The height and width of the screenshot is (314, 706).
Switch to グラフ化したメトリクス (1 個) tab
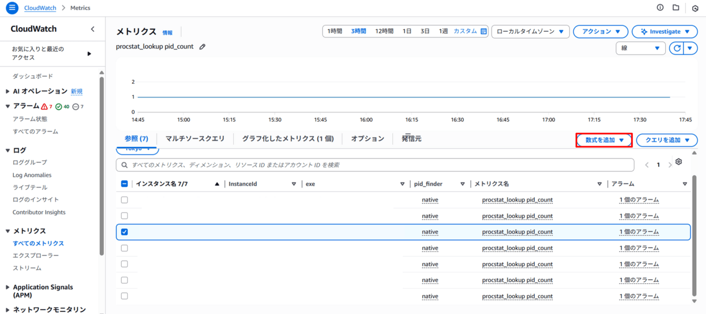(x=288, y=139)
